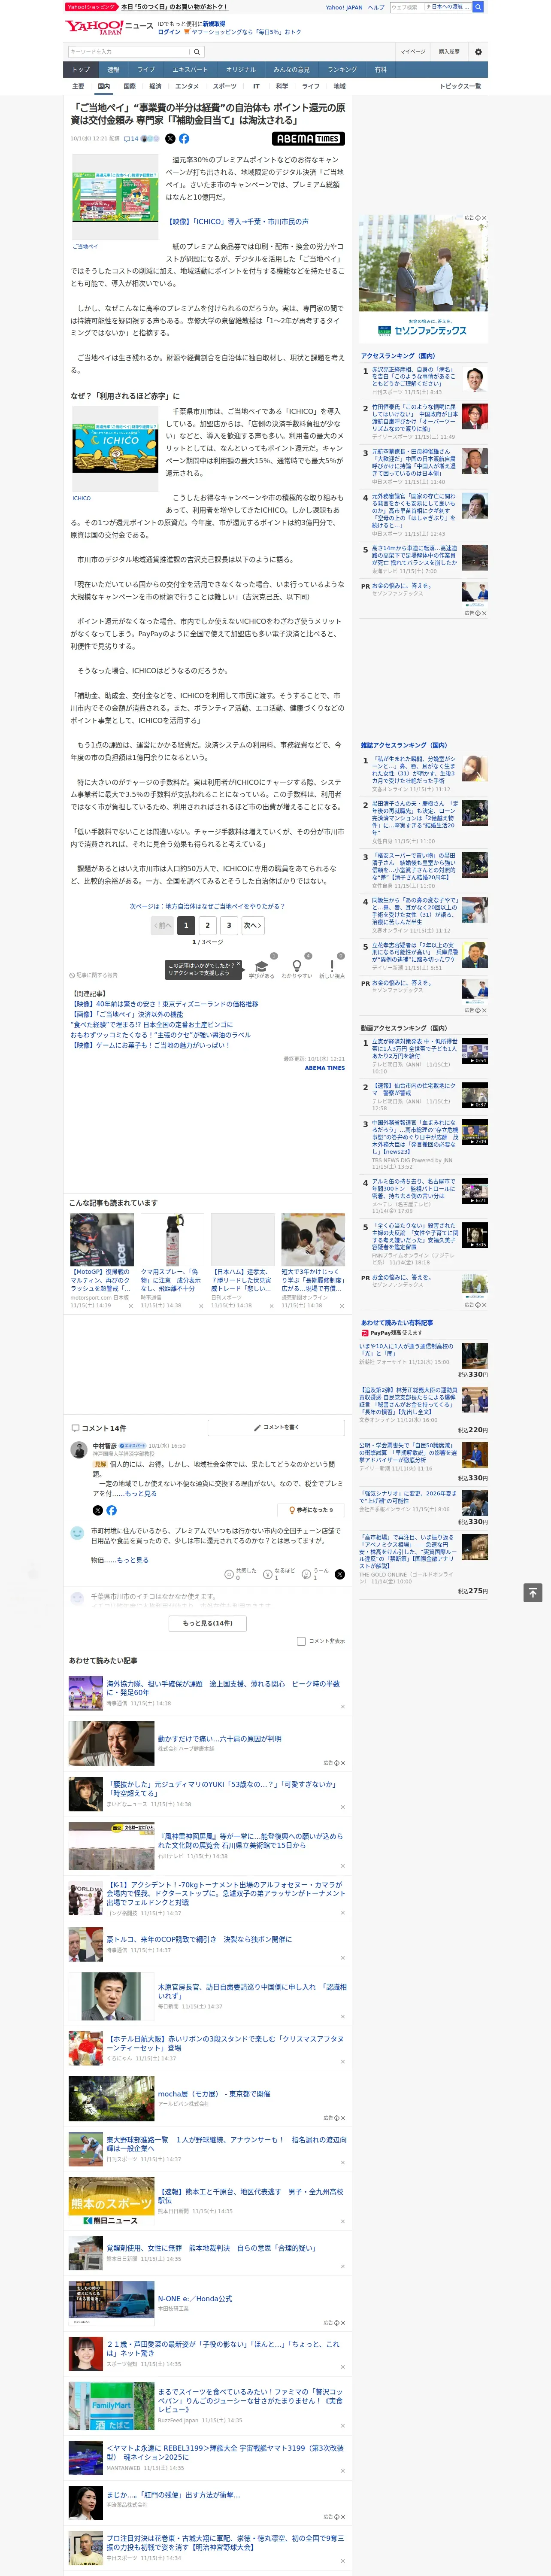Screen dimensions: 551x2576
Task: Open スポーツ category tab
Action: pyautogui.click(x=225, y=86)
